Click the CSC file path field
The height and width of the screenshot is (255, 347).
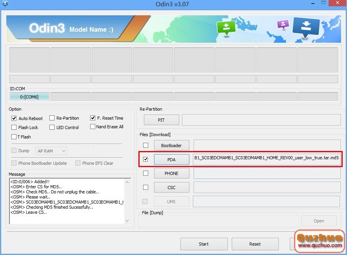click(267, 188)
